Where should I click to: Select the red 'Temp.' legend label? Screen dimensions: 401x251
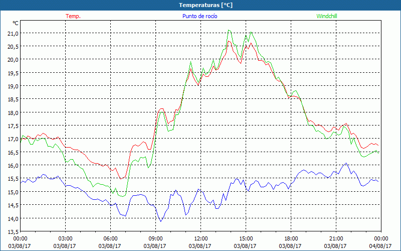(x=73, y=16)
